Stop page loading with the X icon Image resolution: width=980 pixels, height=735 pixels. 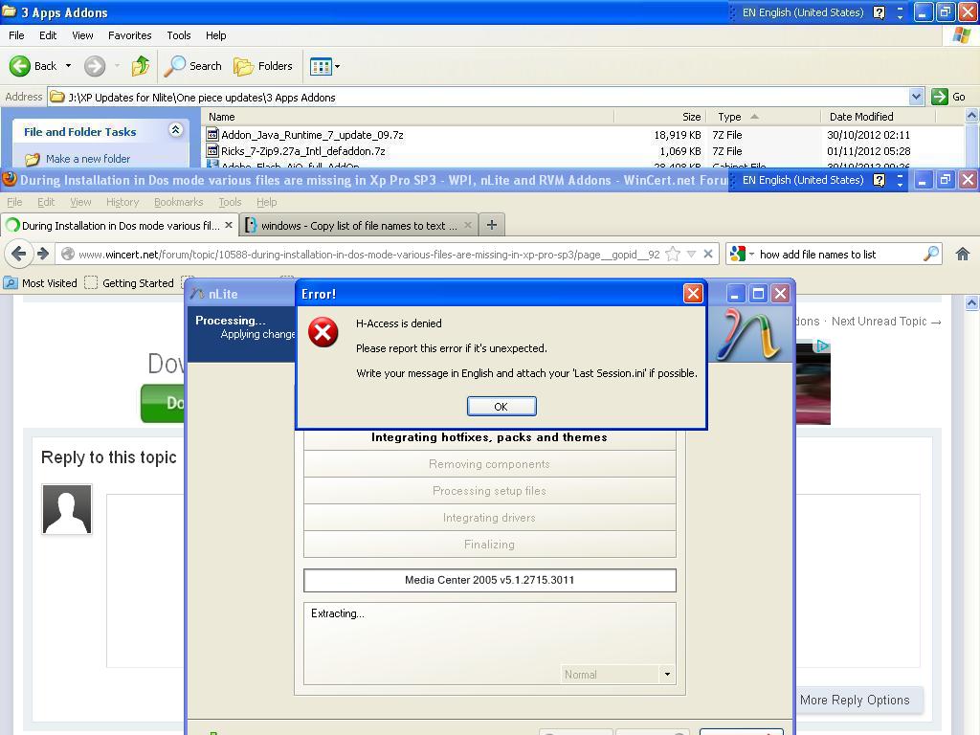[x=708, y=254]
